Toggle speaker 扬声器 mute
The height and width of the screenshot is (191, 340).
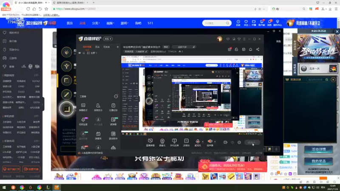coord(210,143)
